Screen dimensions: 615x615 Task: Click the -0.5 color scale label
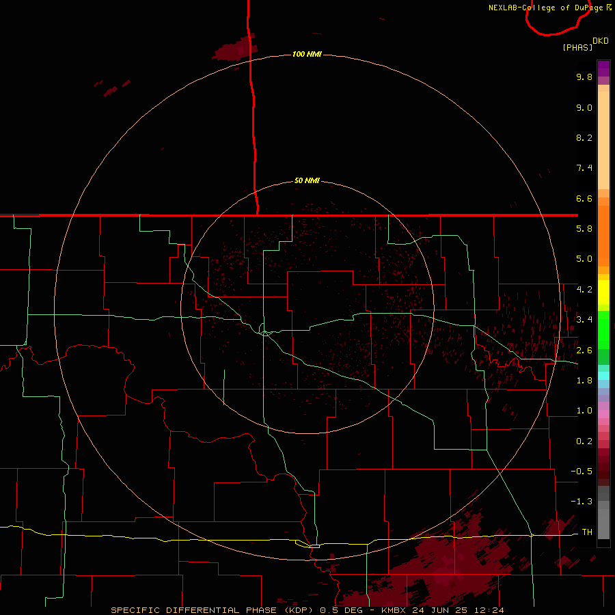coord(582,471)
